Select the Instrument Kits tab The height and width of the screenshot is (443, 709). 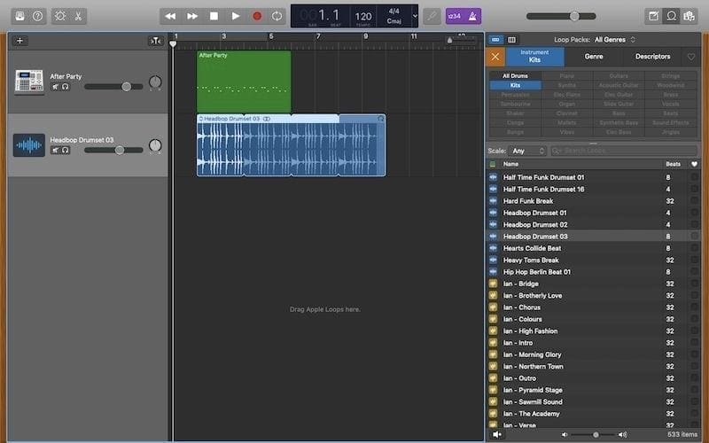tap(534, 57)
